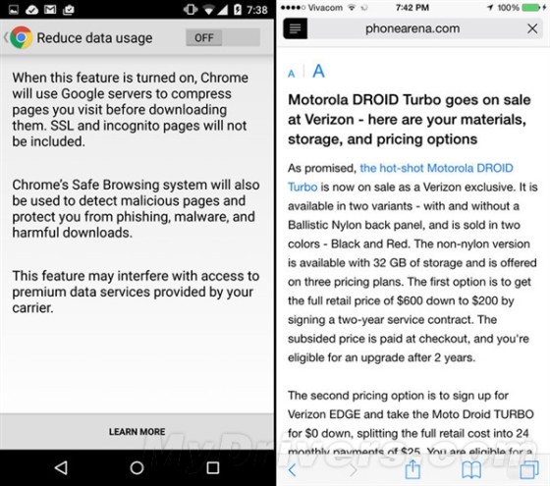Tap the Android cell signal icon
550x486 pixels.
tap(222, 10)
